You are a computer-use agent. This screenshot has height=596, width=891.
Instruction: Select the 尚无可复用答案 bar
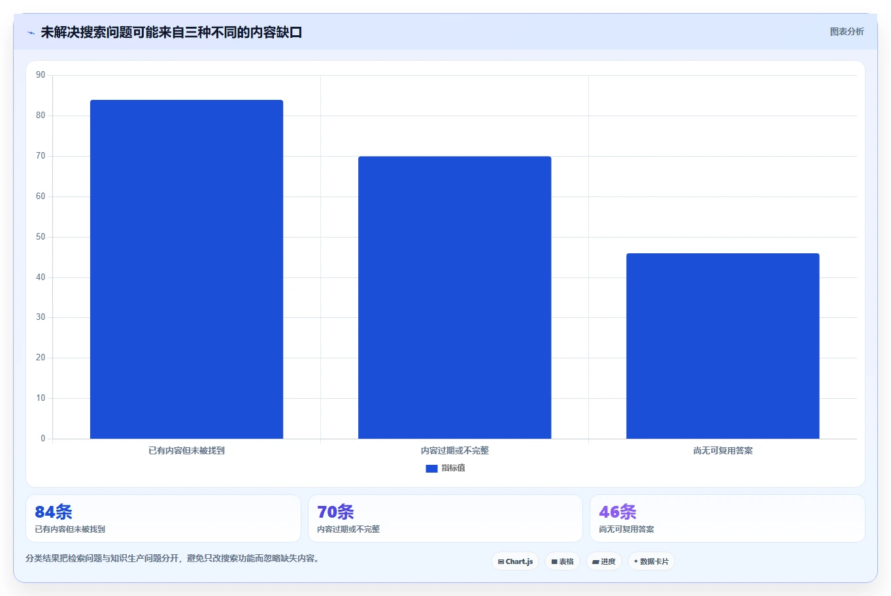click(x=722, y=346)
